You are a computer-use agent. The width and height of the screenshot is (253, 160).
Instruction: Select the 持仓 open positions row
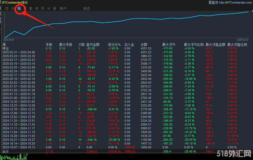click(x=6, y=48)
